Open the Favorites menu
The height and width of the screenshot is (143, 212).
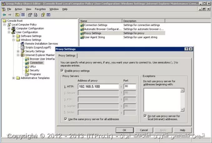(x=40, y=9)
